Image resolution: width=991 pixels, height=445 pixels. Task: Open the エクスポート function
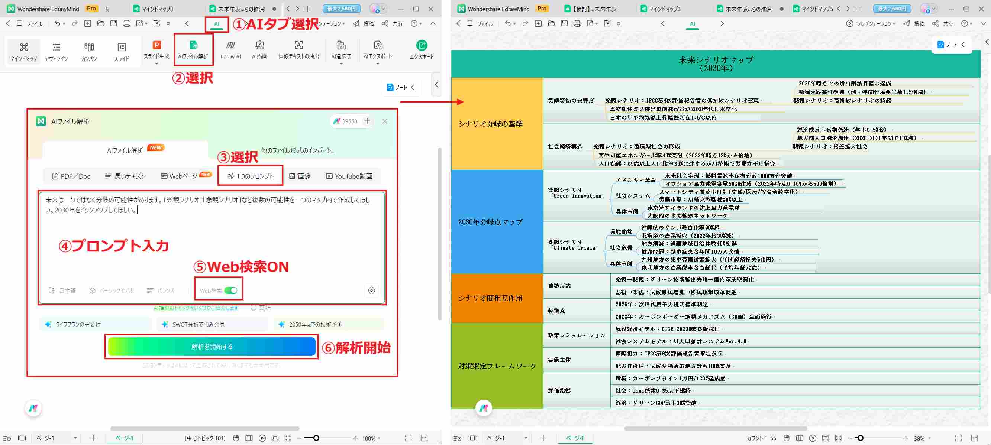tap(422, 50)
